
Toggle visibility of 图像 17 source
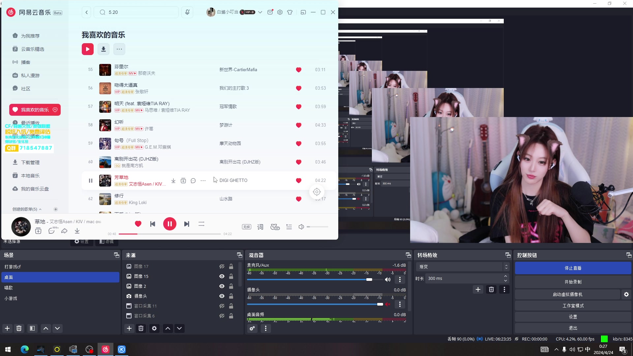pyautogui.click(x=222, y=266)
